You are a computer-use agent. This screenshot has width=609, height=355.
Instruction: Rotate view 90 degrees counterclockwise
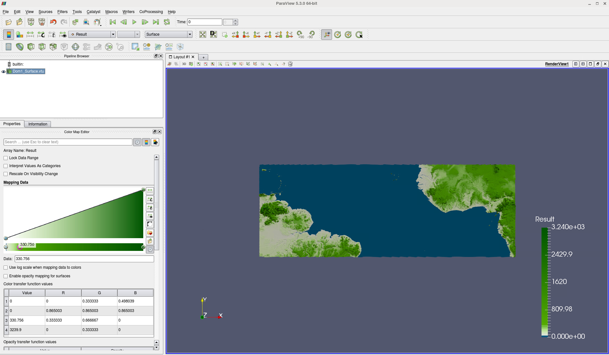pyautogui.click(x=311, y=34)
